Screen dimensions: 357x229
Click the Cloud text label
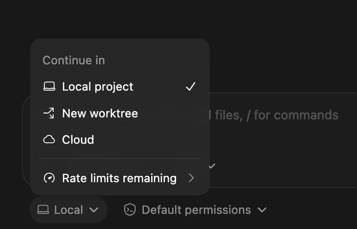pyautogui.click(x=78, y=139)
